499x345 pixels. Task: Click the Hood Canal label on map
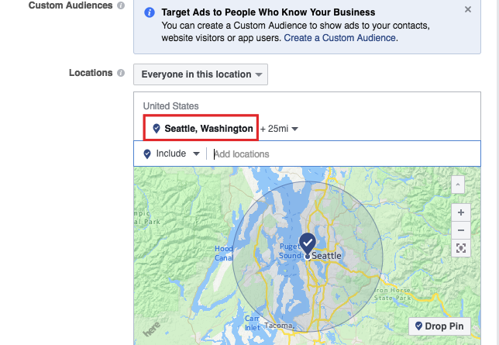tap(224, 254)
